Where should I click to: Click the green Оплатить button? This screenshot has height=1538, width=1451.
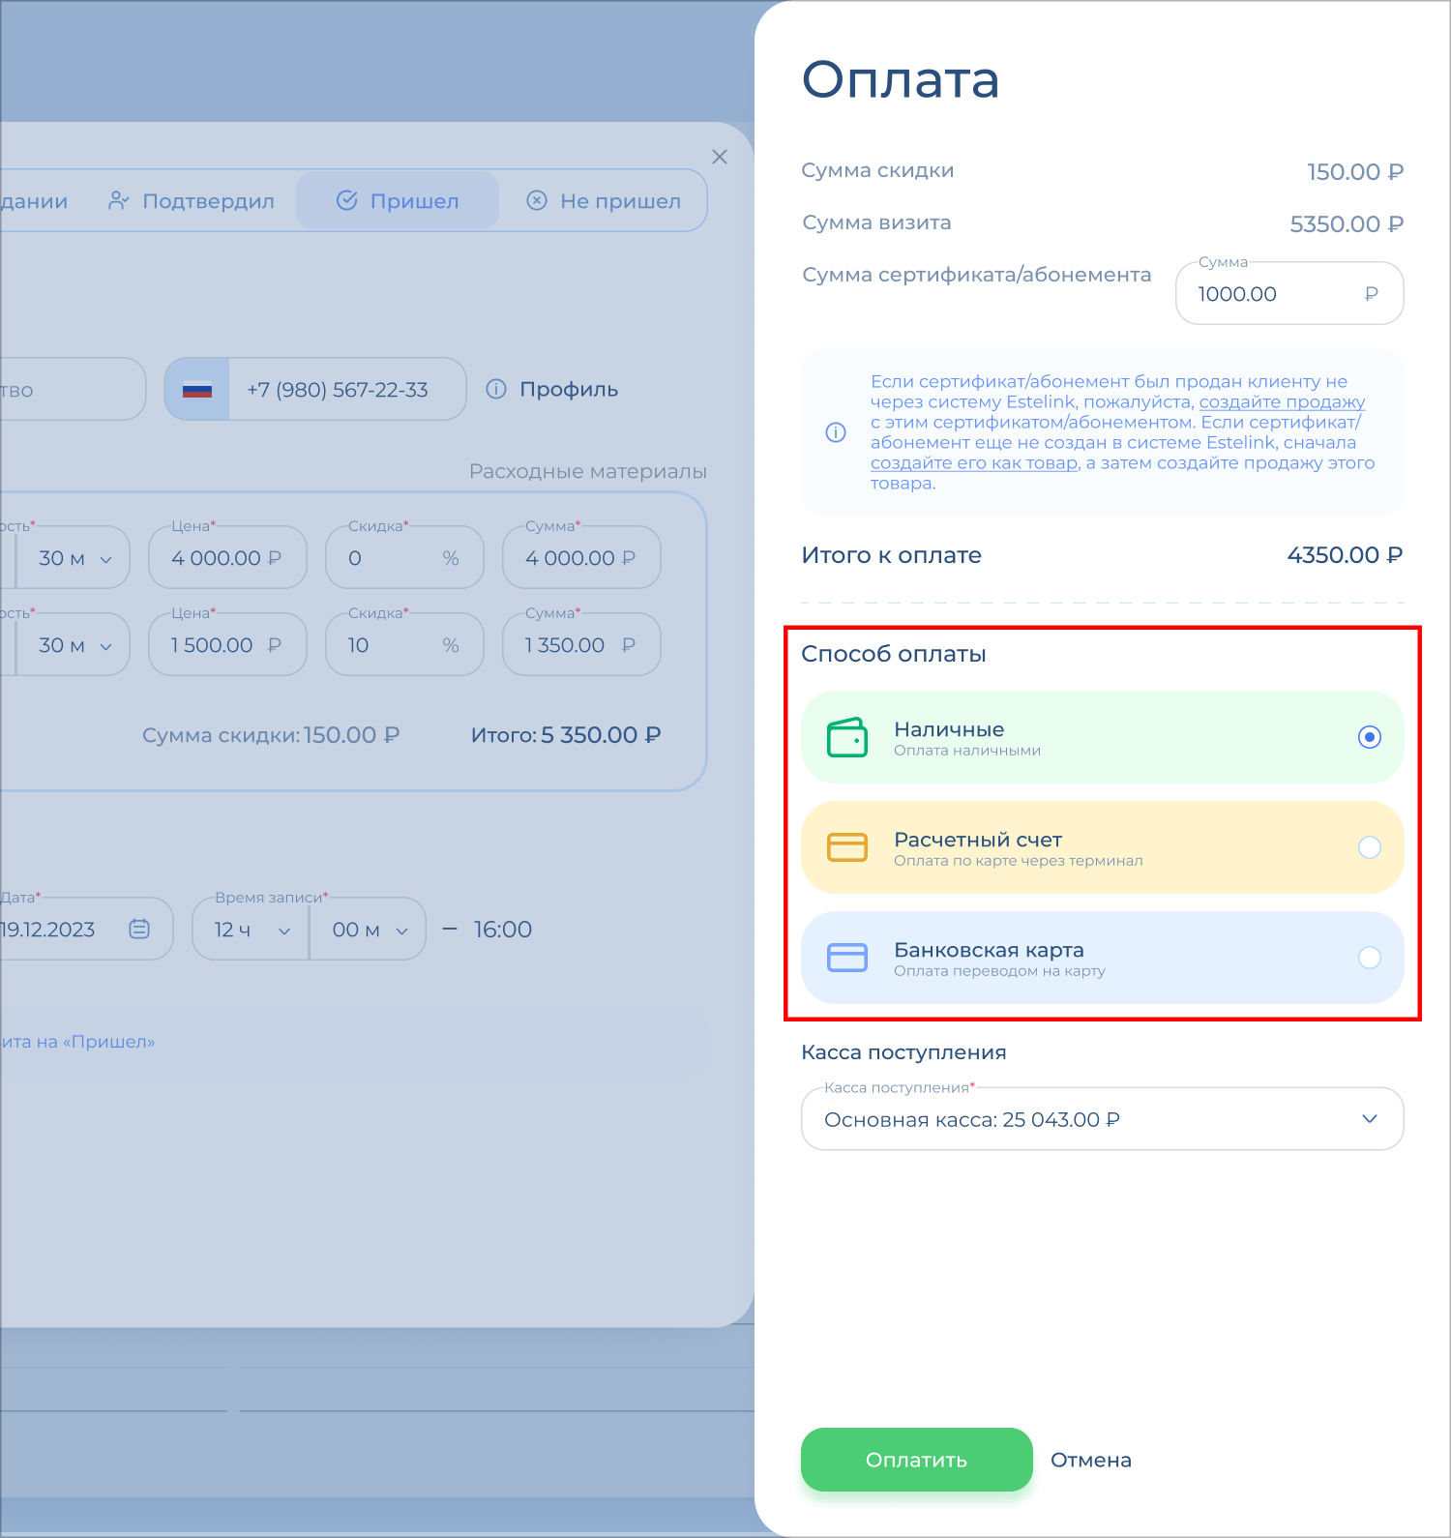point(917,1460)
